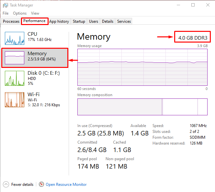Screen dimensions: 215x192
Task: Click the 1.4 GB Available value
Action: [x=140, y=134]
